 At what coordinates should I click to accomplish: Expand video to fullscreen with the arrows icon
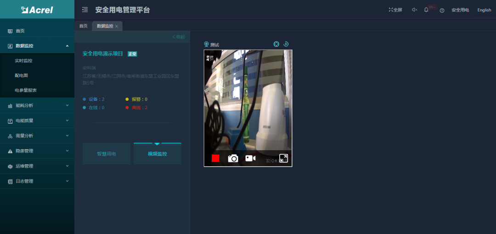pos(283,158)
